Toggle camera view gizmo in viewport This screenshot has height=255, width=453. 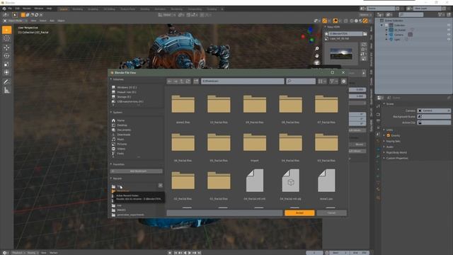pyautogui.click(x=317, y=62)
